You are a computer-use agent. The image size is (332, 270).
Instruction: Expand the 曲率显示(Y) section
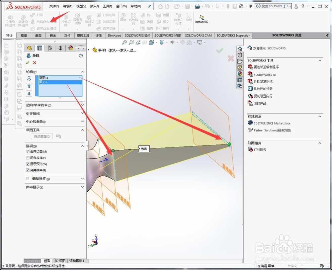[82, 187]
